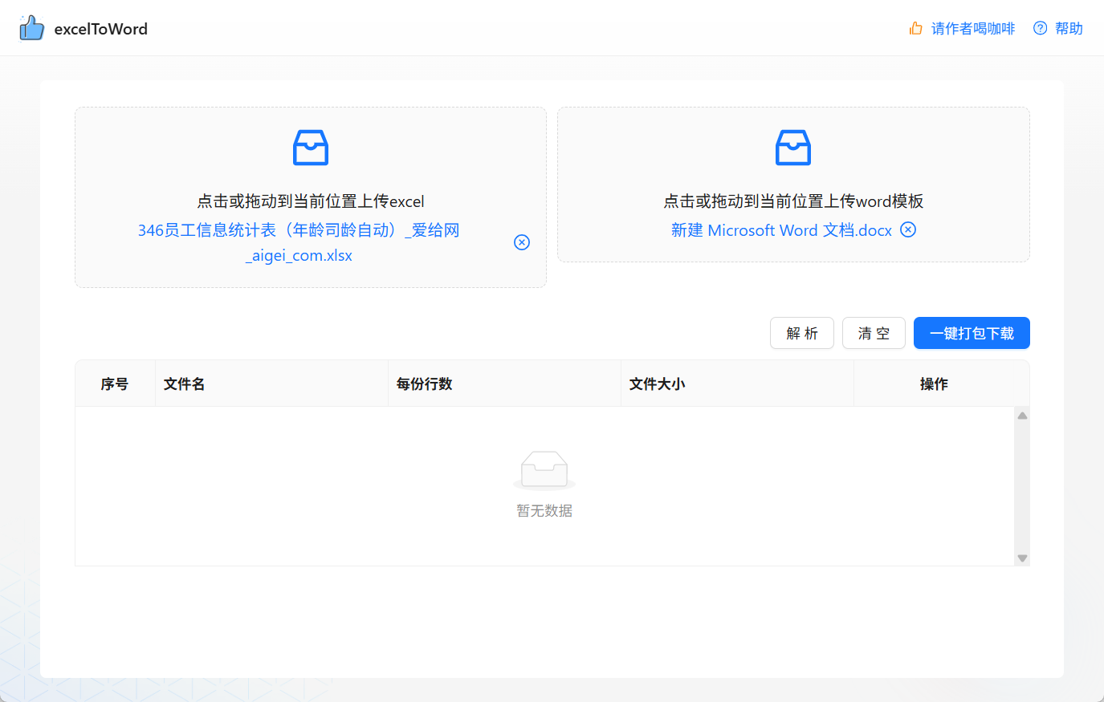1104x702 pixels.
Task: Open the 帮助 help link
Action: point(1069,27)
